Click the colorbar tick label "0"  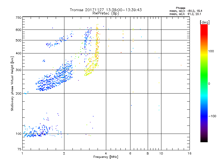(x=209, y=83)
